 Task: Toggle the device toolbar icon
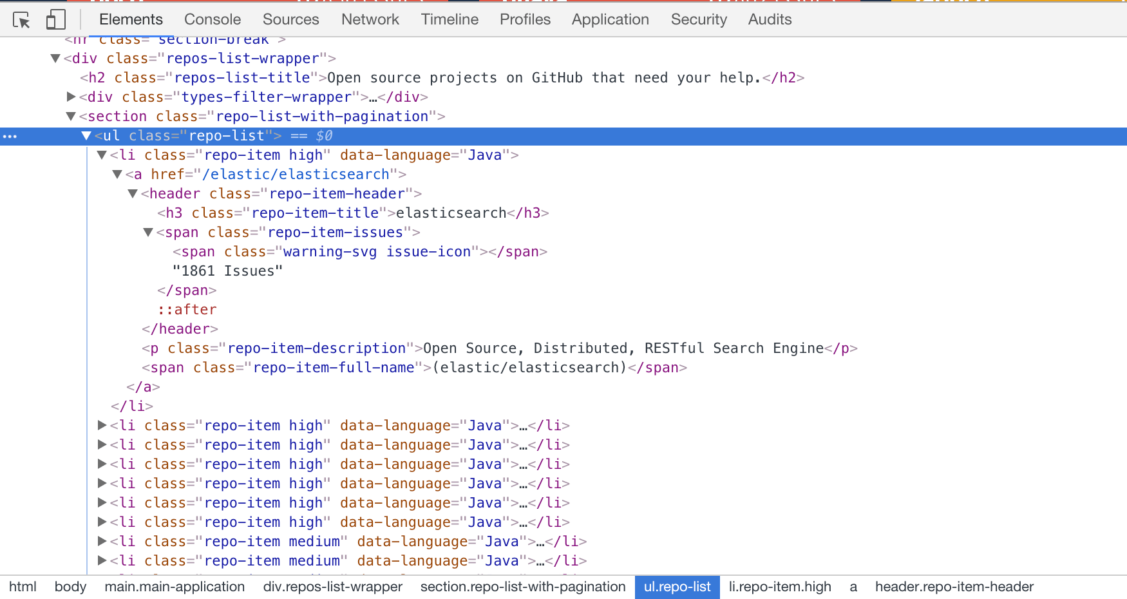click(56, 20)
